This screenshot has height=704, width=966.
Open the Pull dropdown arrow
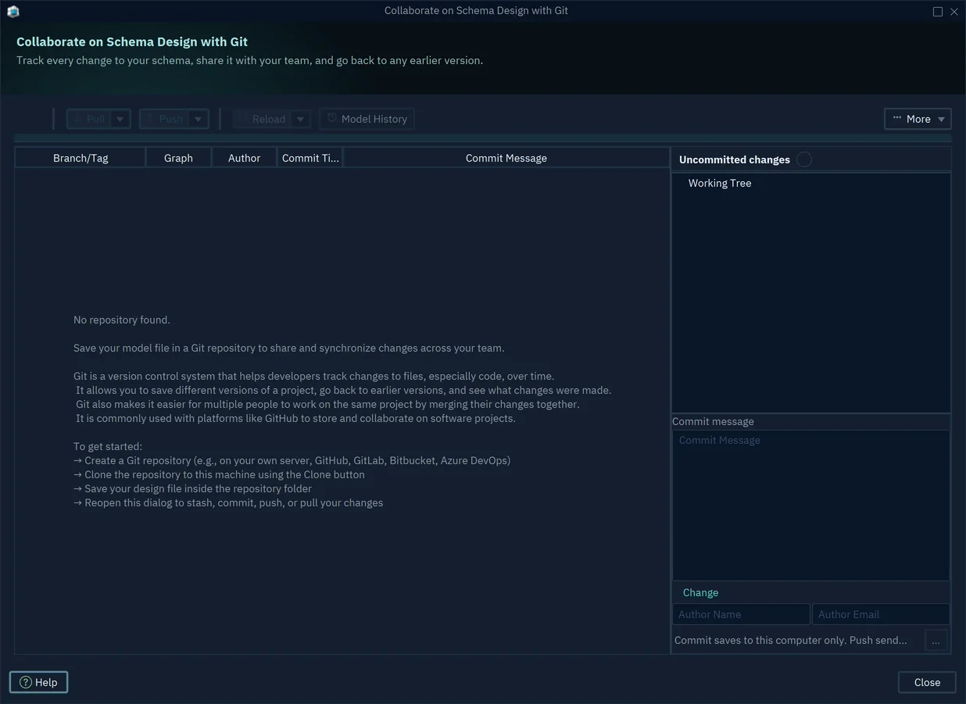tap(120, 119)
